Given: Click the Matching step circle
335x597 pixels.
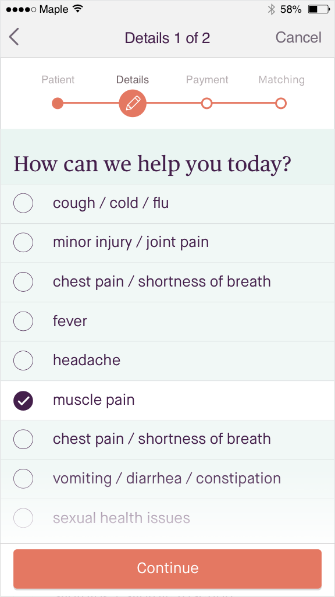Looking at the screenshot, I should point(281,103).
